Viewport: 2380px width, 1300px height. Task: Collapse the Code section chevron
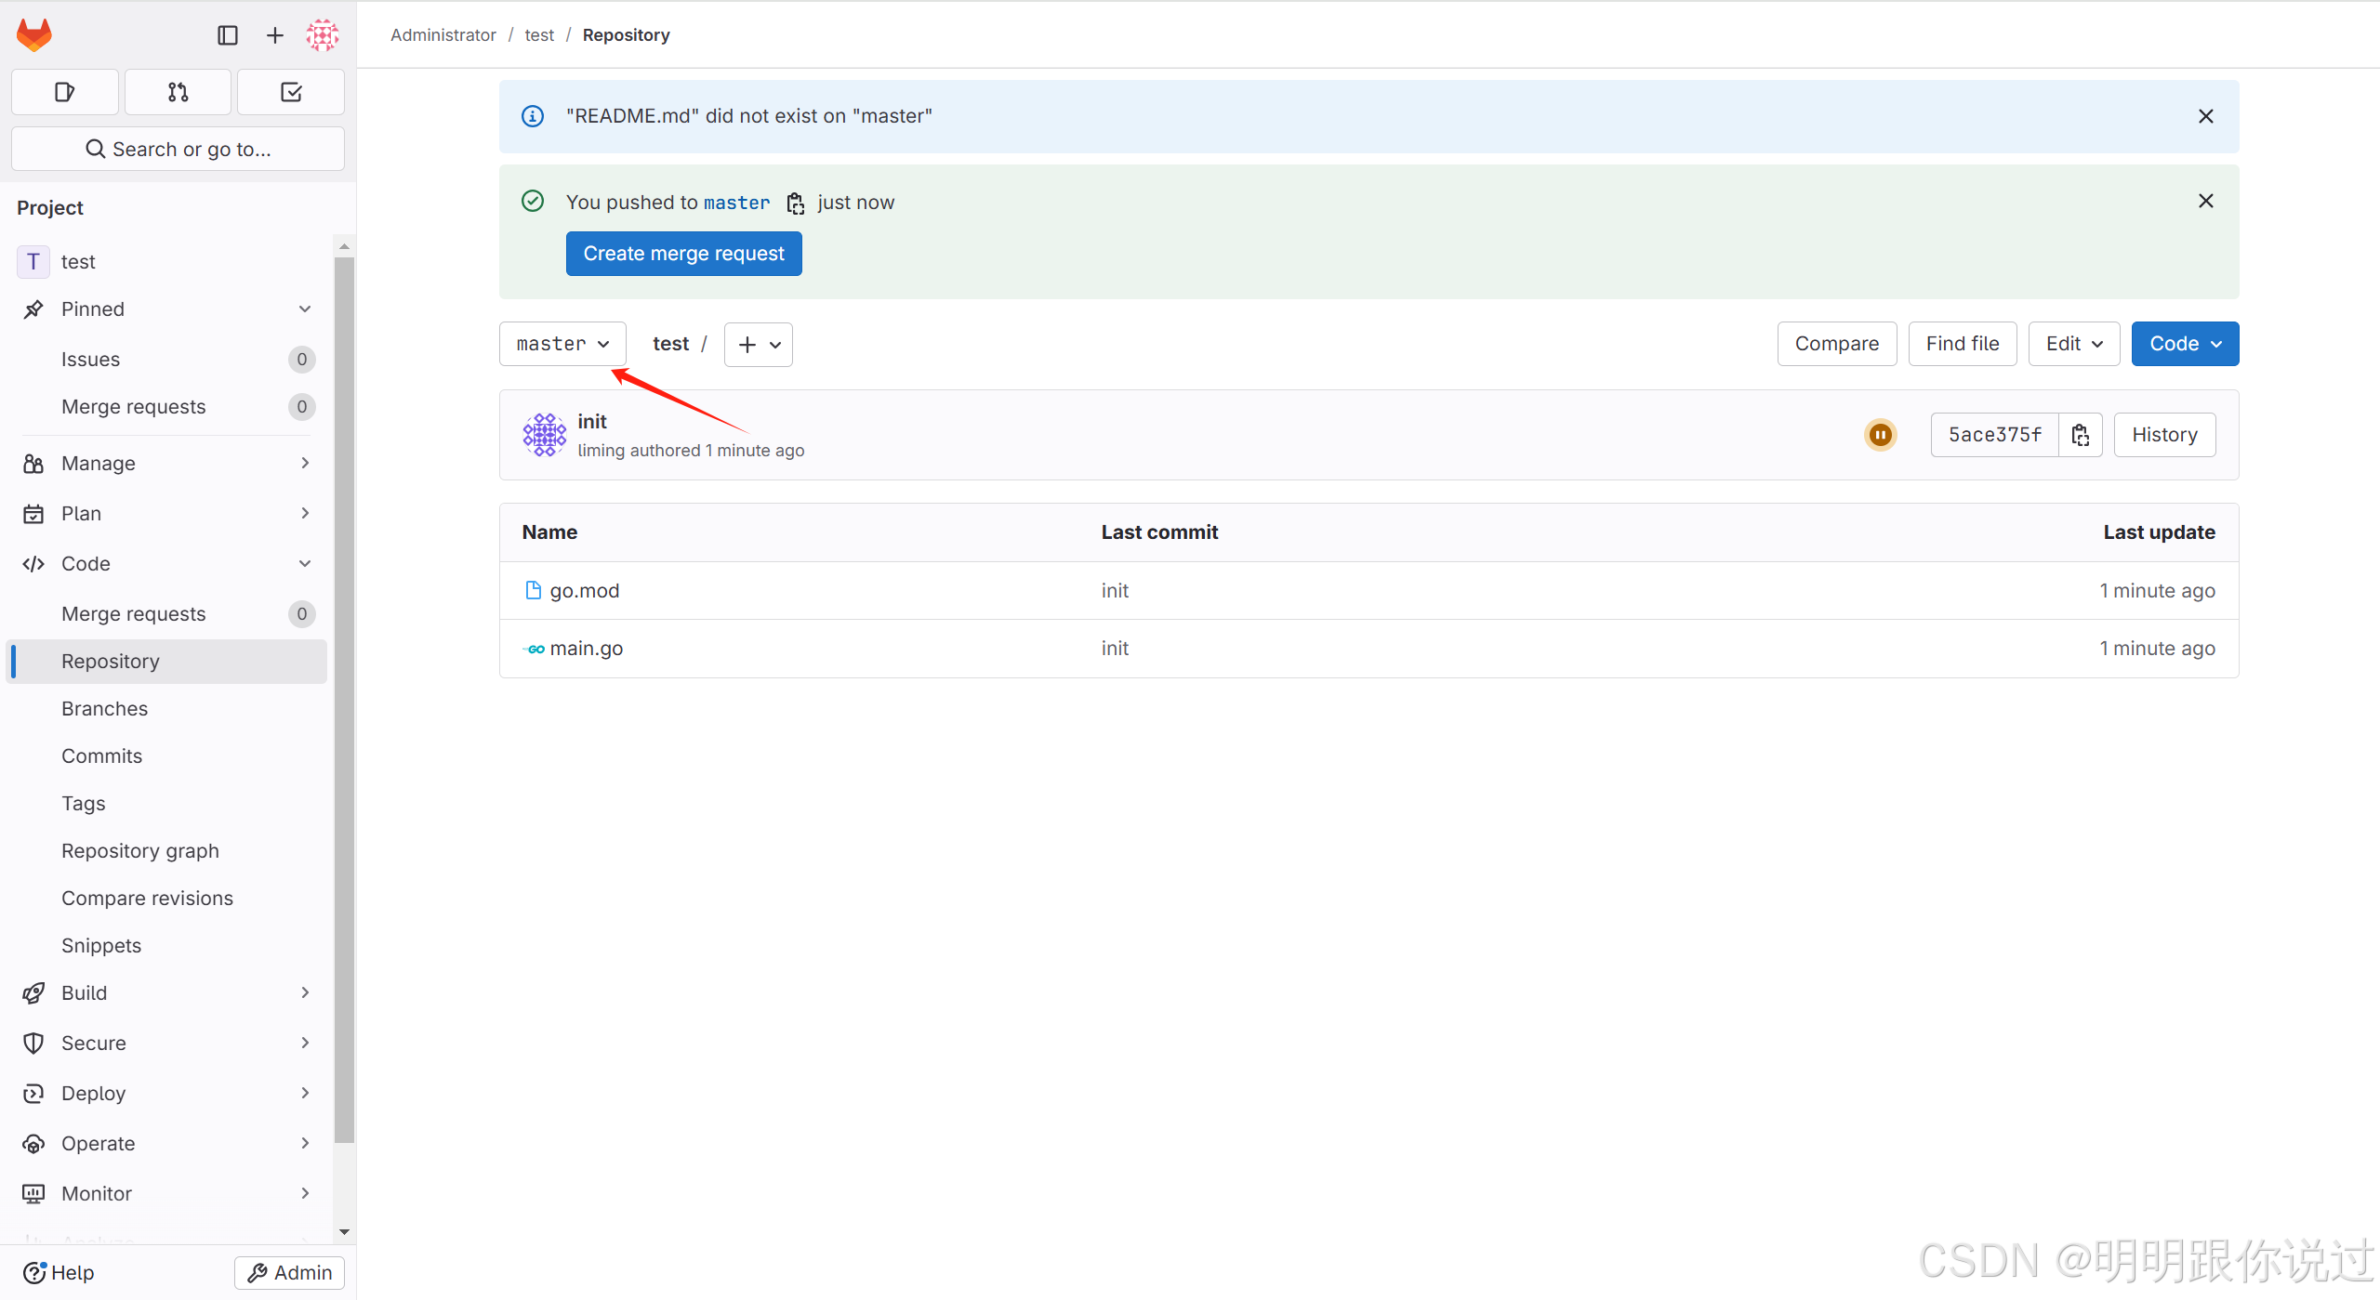tap(305, 564)
